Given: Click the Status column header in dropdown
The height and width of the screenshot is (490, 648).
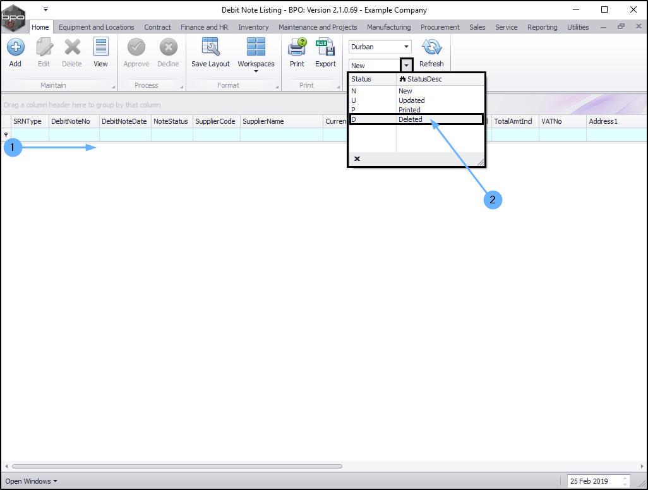Looking at the screenshot, I should click(373, 79).
